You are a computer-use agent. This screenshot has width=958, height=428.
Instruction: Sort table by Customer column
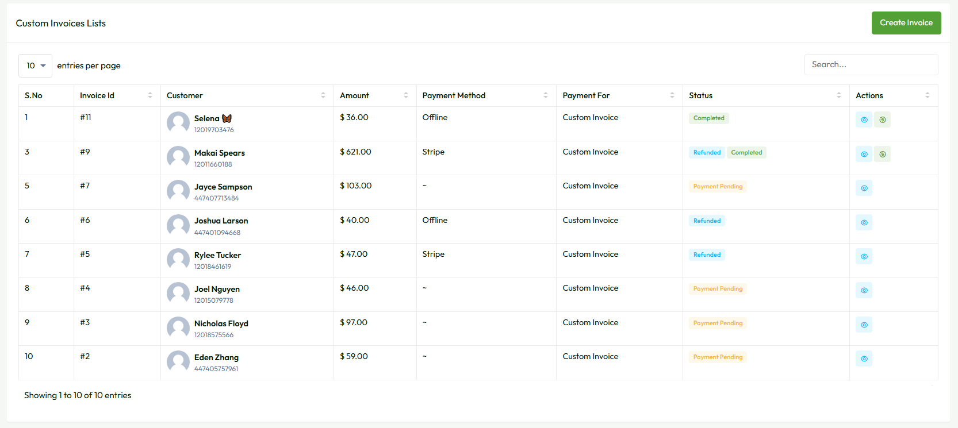(247, 95)
